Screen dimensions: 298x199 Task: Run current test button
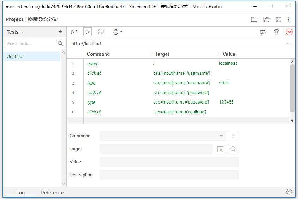point(88,32)
